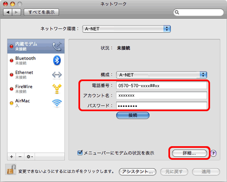The image size is (227, 182).
Task: Click the すべてを表示 button
Action: 41,12
